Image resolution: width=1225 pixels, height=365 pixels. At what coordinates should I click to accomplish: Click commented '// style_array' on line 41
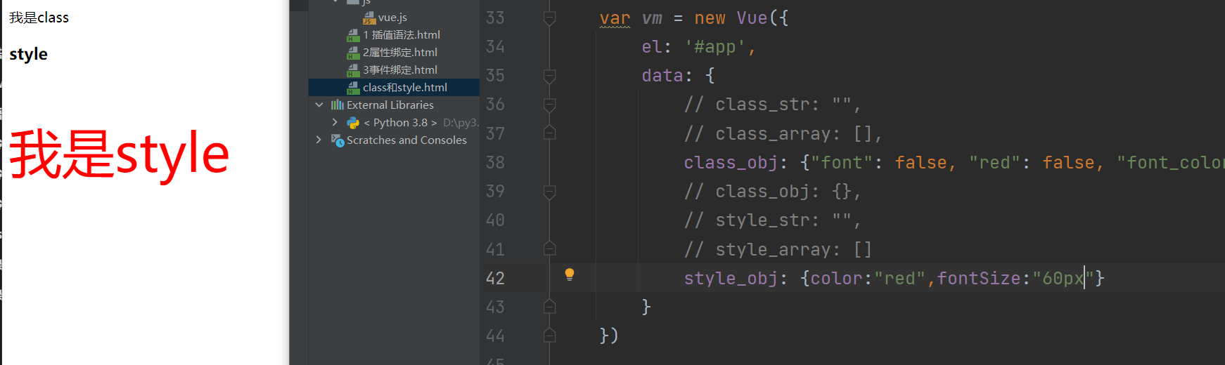[x=757, y=249]
